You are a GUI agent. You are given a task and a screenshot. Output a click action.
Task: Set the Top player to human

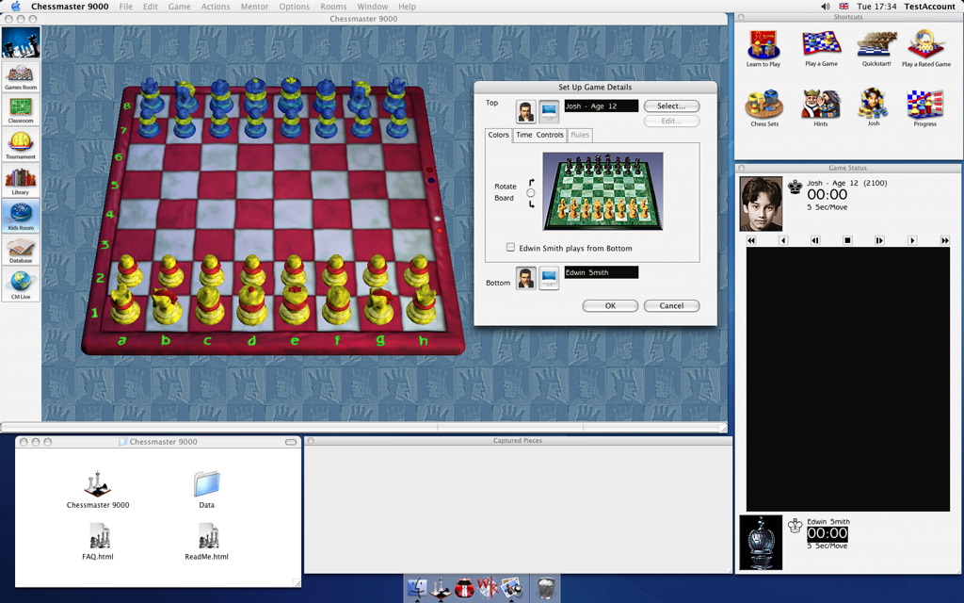pyautogui.click(x=525, y=112)
